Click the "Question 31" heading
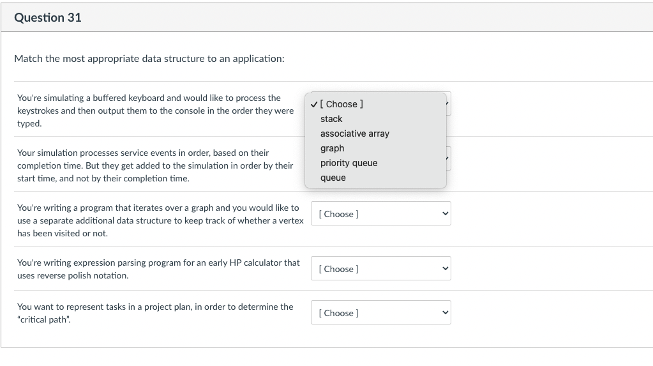This screenshot has width=653, height=366. (x=48, y=18)
